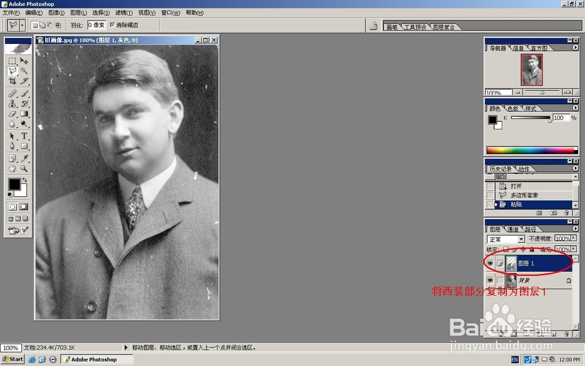Image resolution: width=585 pixels, height=366 pixels.
Task: Choose Add to selection mode
Action: point(42,25)
